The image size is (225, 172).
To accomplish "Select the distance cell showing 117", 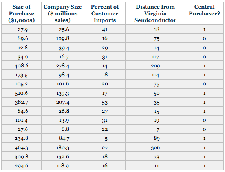I will 155,57.
